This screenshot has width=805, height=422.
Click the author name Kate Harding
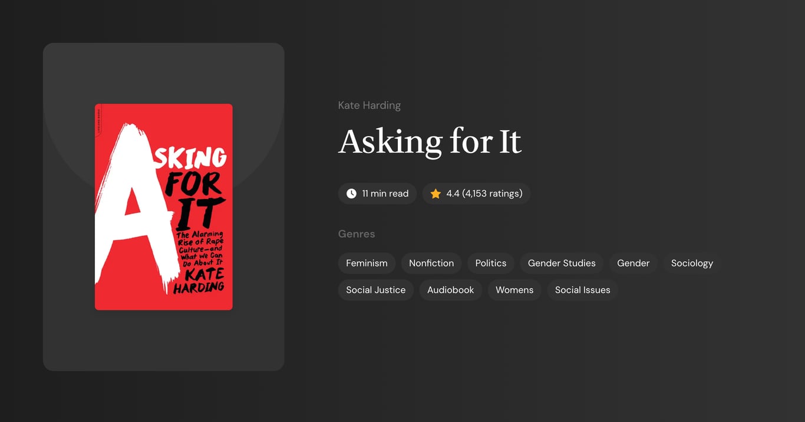(x=369, y=105)
